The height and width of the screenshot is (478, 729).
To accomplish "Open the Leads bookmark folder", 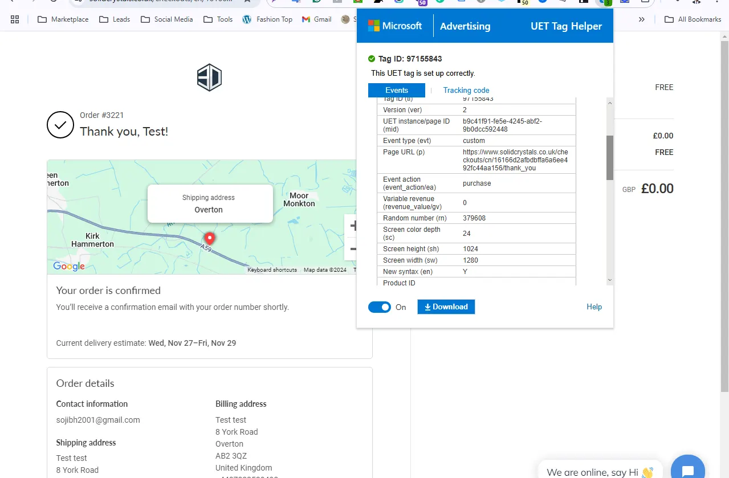I will click(115, 19).
